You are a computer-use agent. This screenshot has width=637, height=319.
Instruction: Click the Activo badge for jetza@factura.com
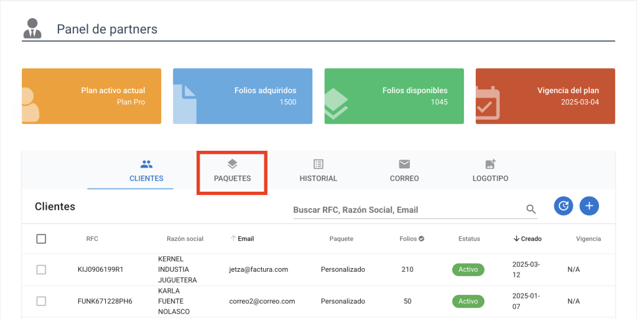[x=468, y=269]
